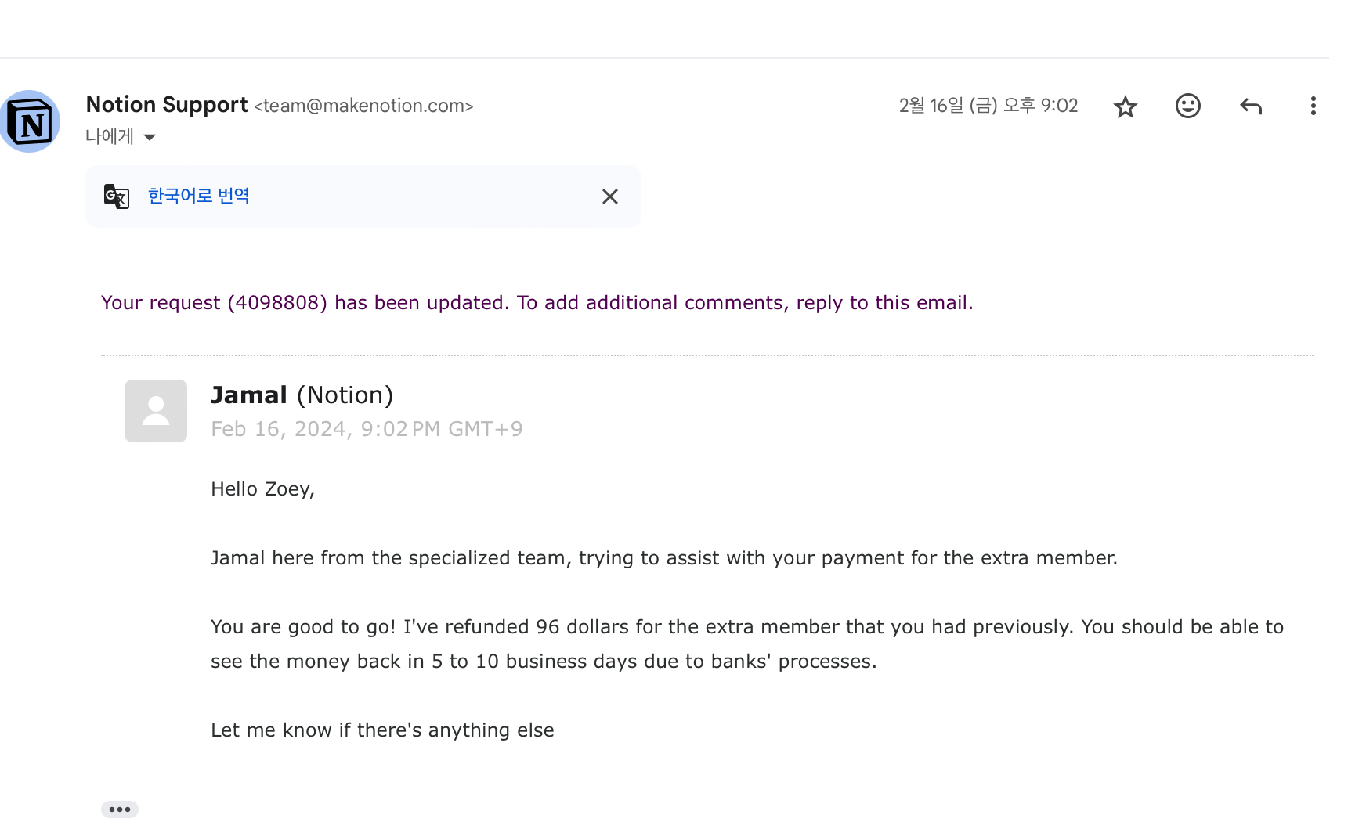Click the request 4098808 updated notice
1348x840 pixels.
(537, 303)
